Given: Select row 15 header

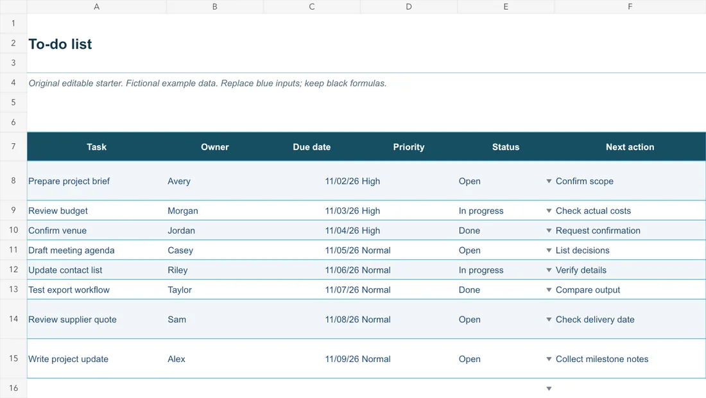Looking at the screenshot, I should coord(13,358).
